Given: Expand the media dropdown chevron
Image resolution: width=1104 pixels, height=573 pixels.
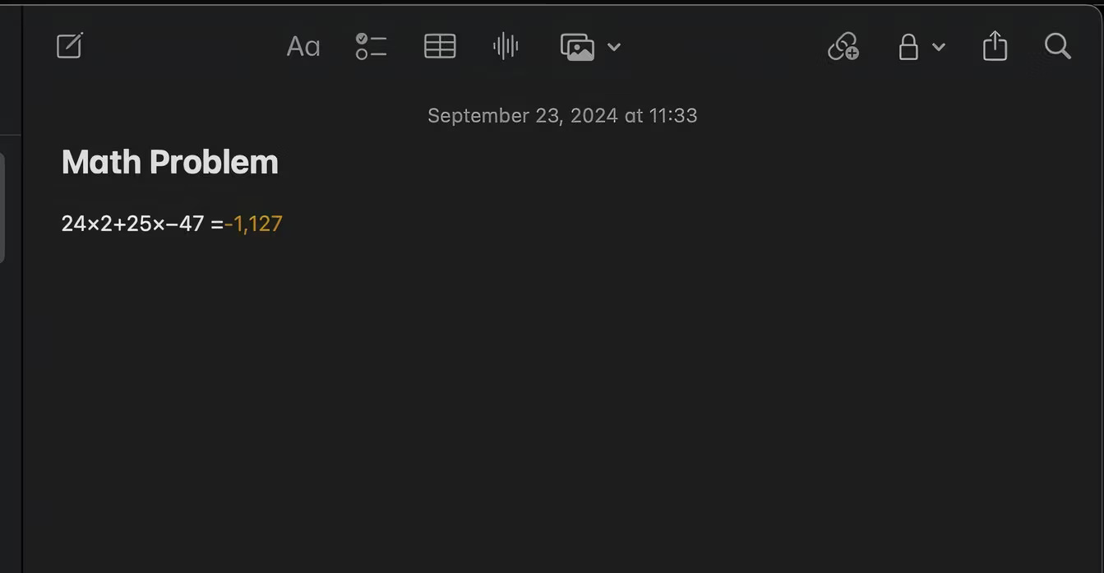Looking at the screenshot, I should [x=614, y=47].
